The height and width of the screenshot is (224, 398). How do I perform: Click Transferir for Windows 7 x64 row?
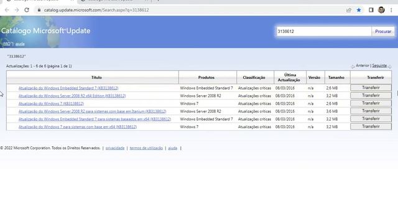point(371,126)
